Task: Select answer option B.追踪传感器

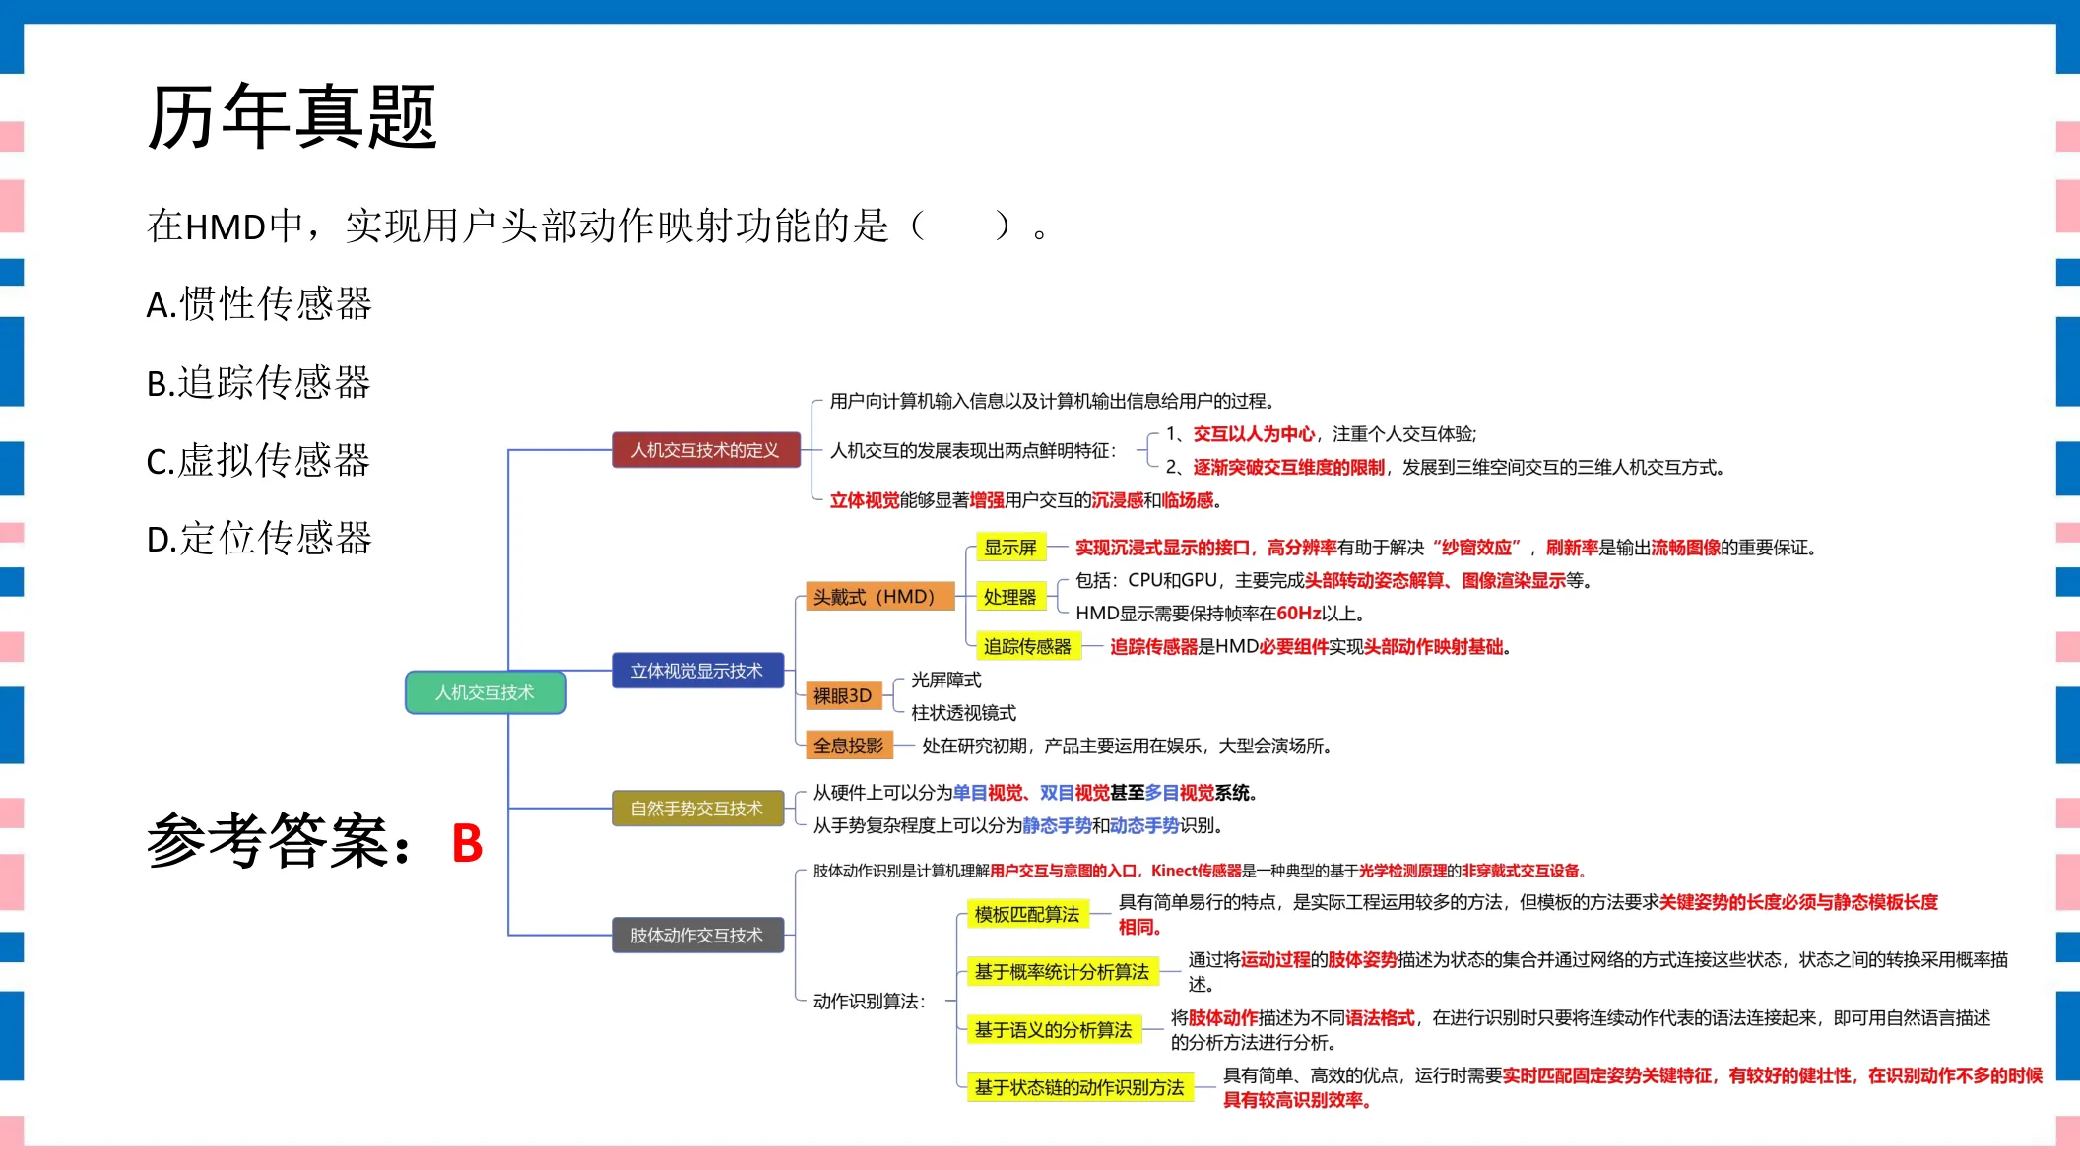Action: pos(259,382)
